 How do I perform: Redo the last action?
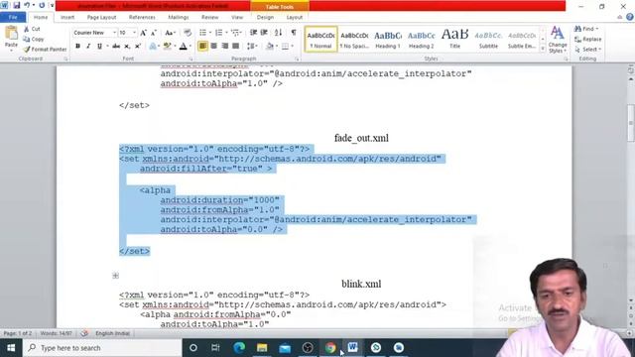[42, 6]
